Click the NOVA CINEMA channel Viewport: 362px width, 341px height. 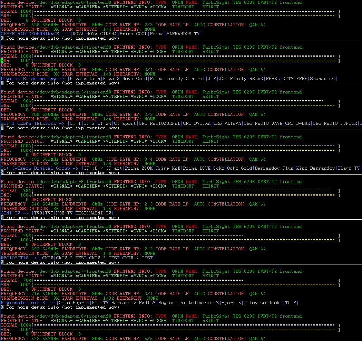(x=101, y=34)
